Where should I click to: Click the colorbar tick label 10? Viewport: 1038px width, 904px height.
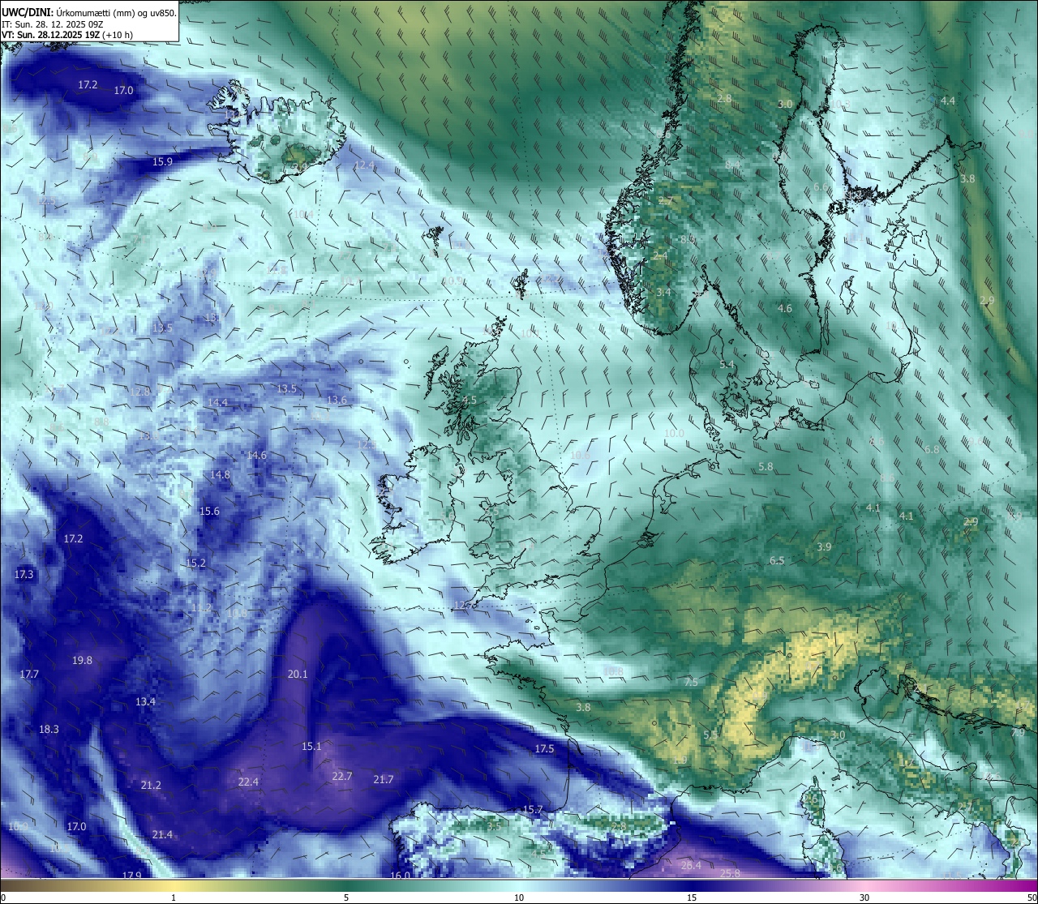click(519, 898)
